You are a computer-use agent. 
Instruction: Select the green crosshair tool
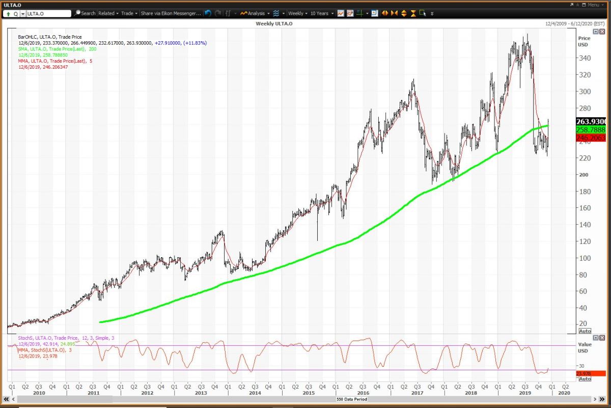[x=359, y=13]
